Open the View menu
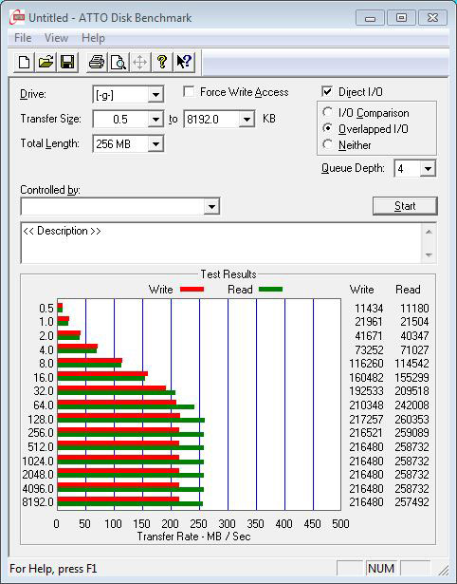This screenshot has width=457, height=584. pyautogui.click(x=56, y=38)
